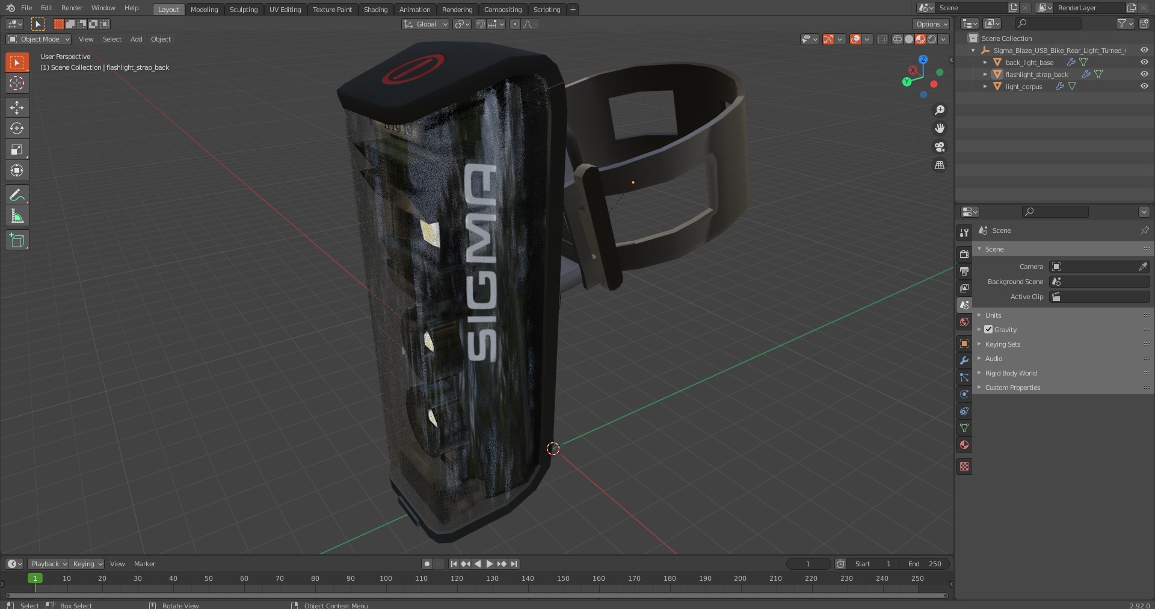Open the viewport Add menu
The height and width of the screenshot is (609, 1155).
[x=137, y=39]
